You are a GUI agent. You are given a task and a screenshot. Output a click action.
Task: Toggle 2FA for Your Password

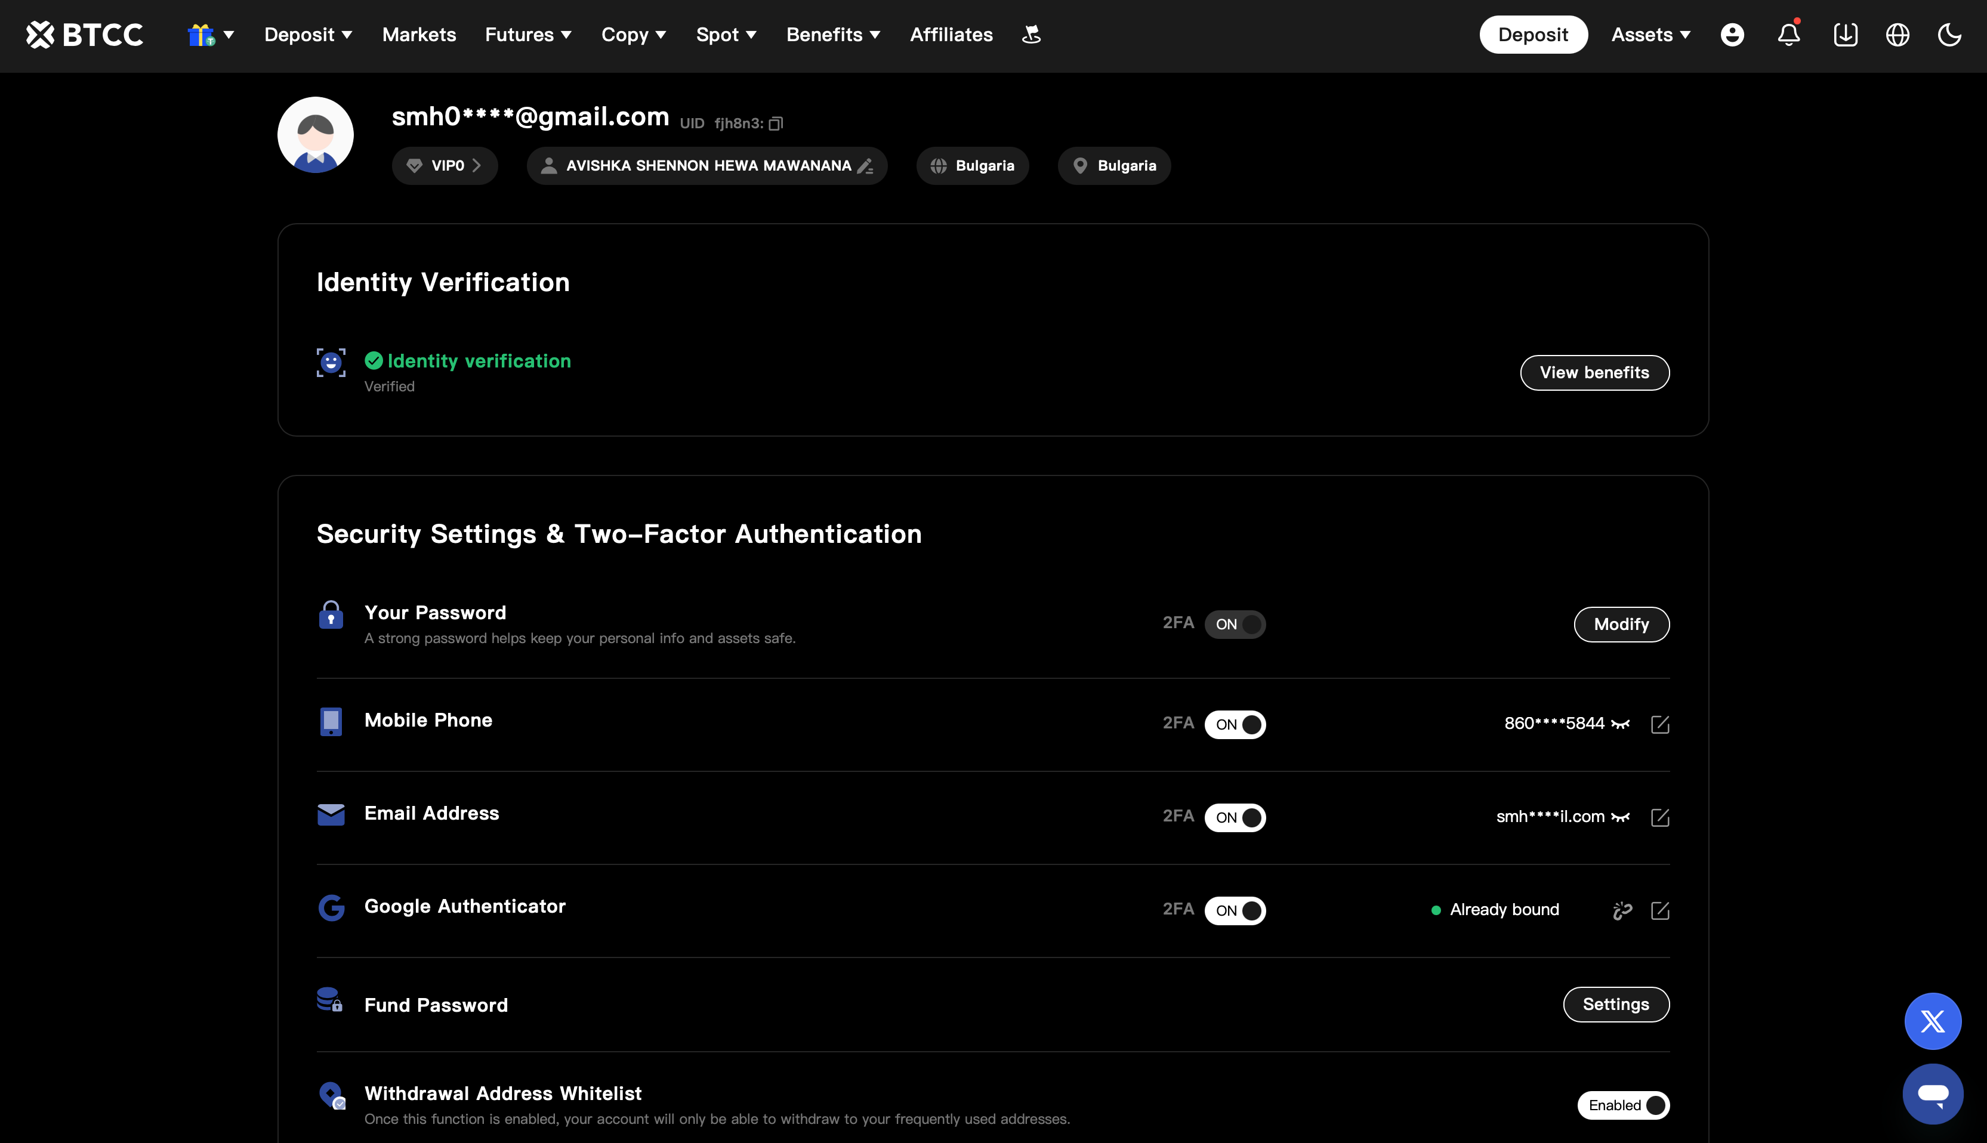(x=1235, y=624)
